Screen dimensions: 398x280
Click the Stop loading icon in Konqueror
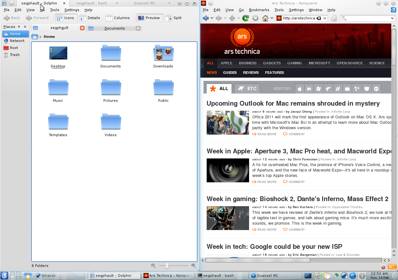pyautogui.click(x=255, y=18)
